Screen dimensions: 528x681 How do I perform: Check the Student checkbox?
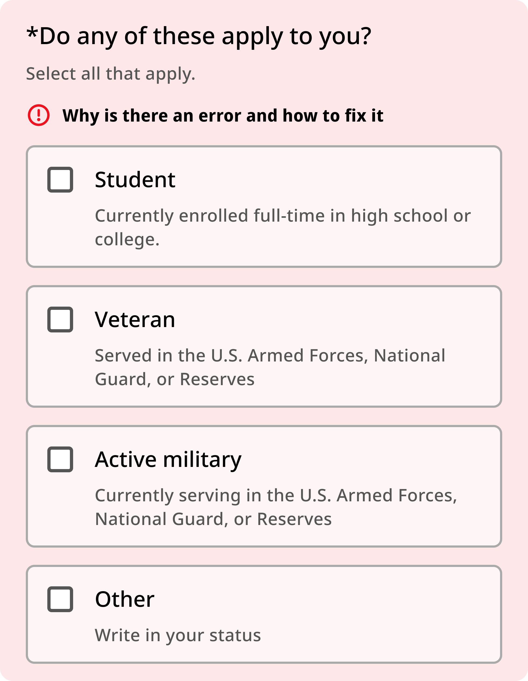[60, 180]
